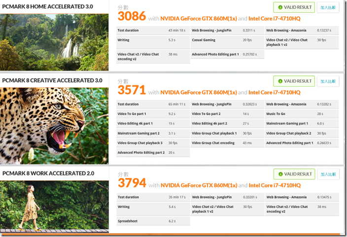Select Video Group Chat playback 2 row
The height and width of the screenshot is (237, 347).
tap(302, 133)
